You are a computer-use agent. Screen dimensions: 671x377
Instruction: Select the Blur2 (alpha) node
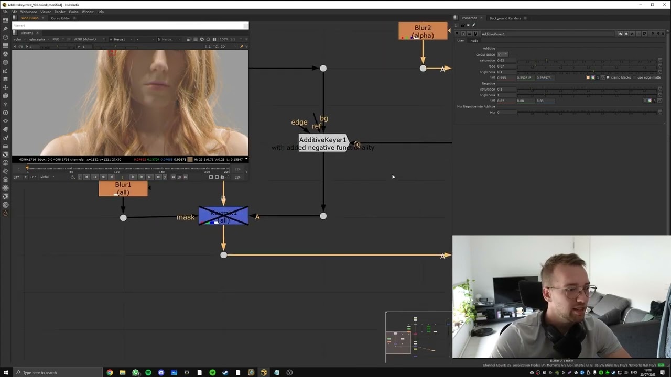(423, 31)
